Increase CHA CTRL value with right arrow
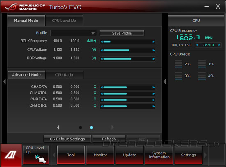 pyautogui.click(x=154, y=94)
